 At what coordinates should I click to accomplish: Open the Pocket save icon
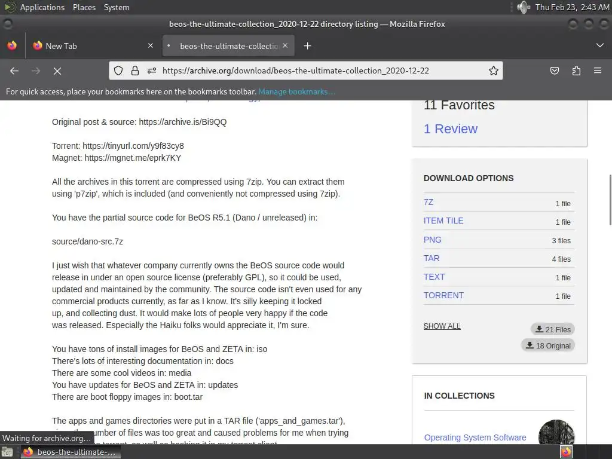554,71
